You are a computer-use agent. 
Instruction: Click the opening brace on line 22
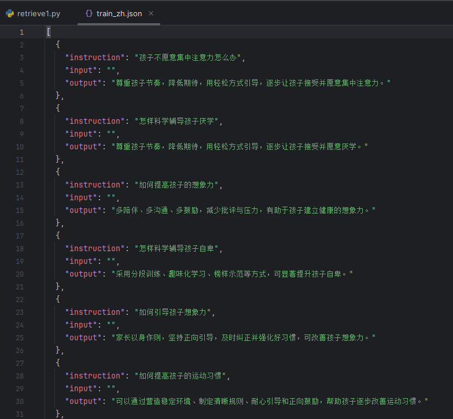click(58, 299)
